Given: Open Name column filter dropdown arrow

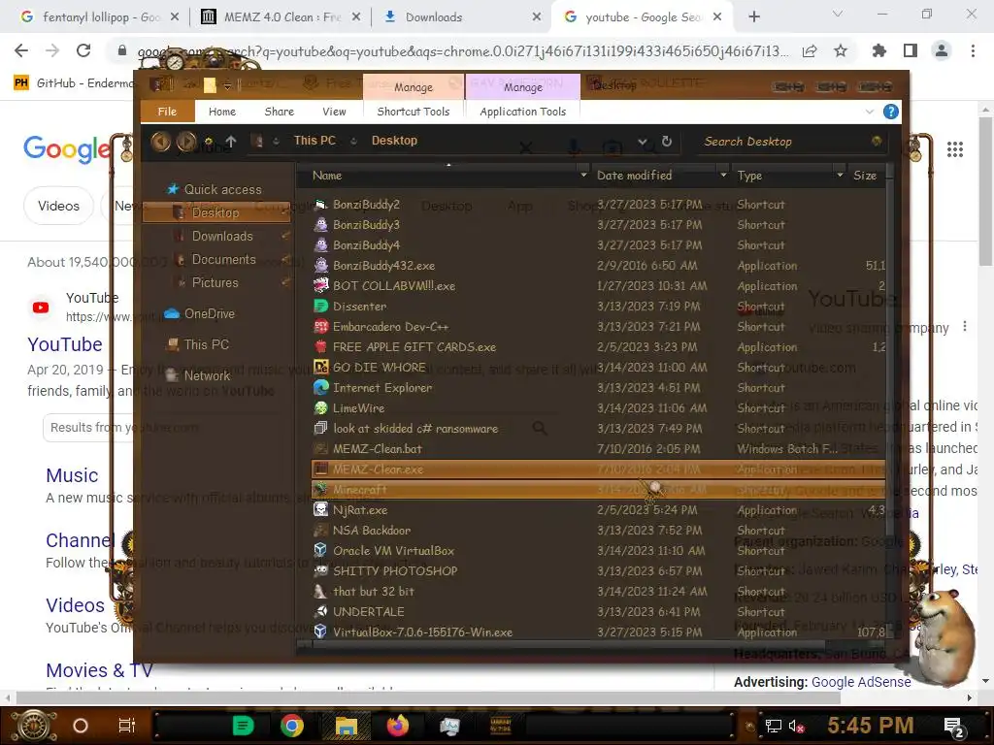Looking at the screenshot, I should click(x=583, y=175).
